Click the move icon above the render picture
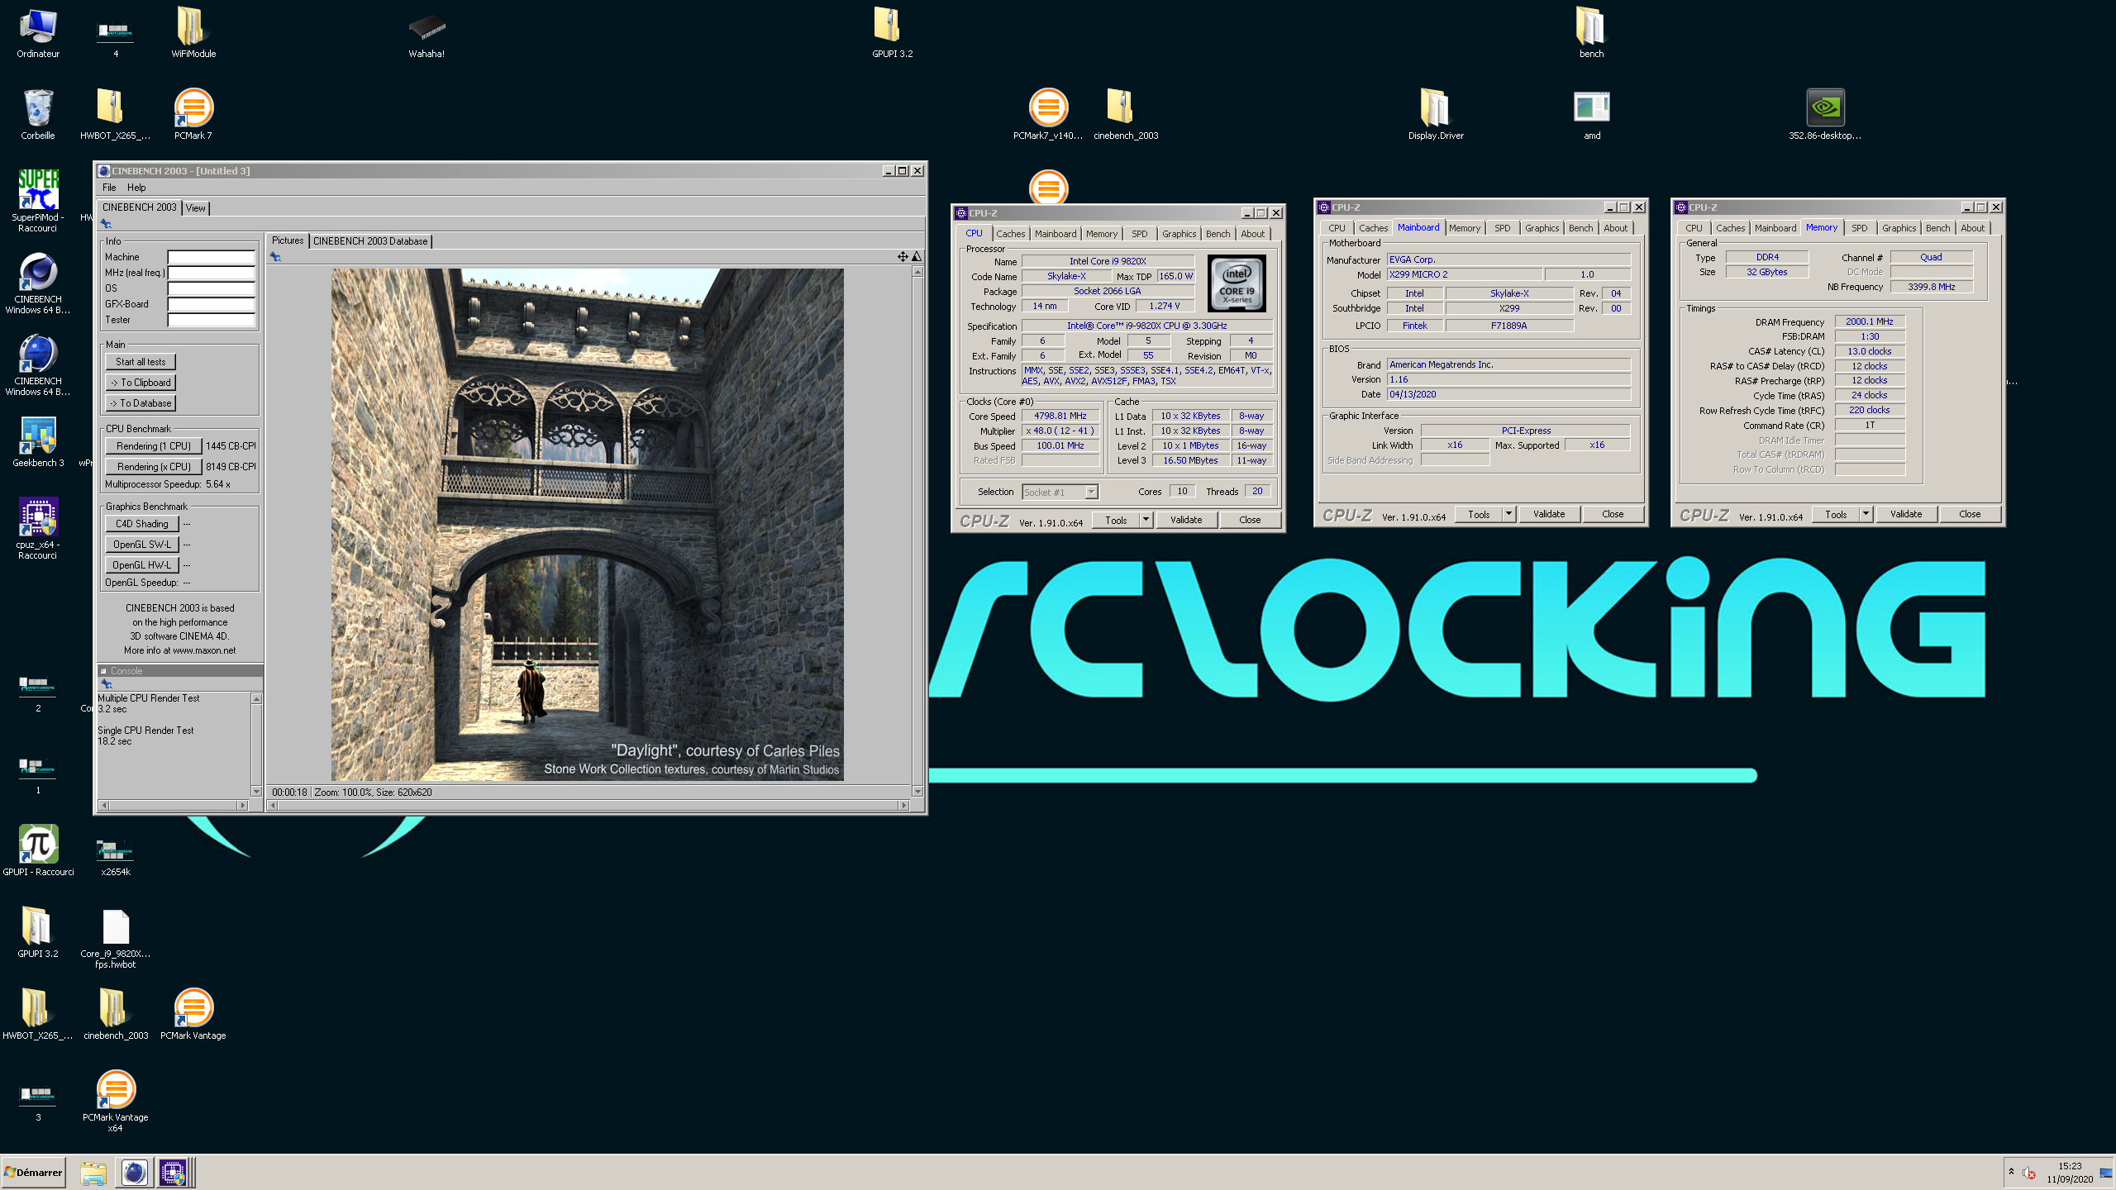The image size is (2116, 1190). tap(903, 257)
